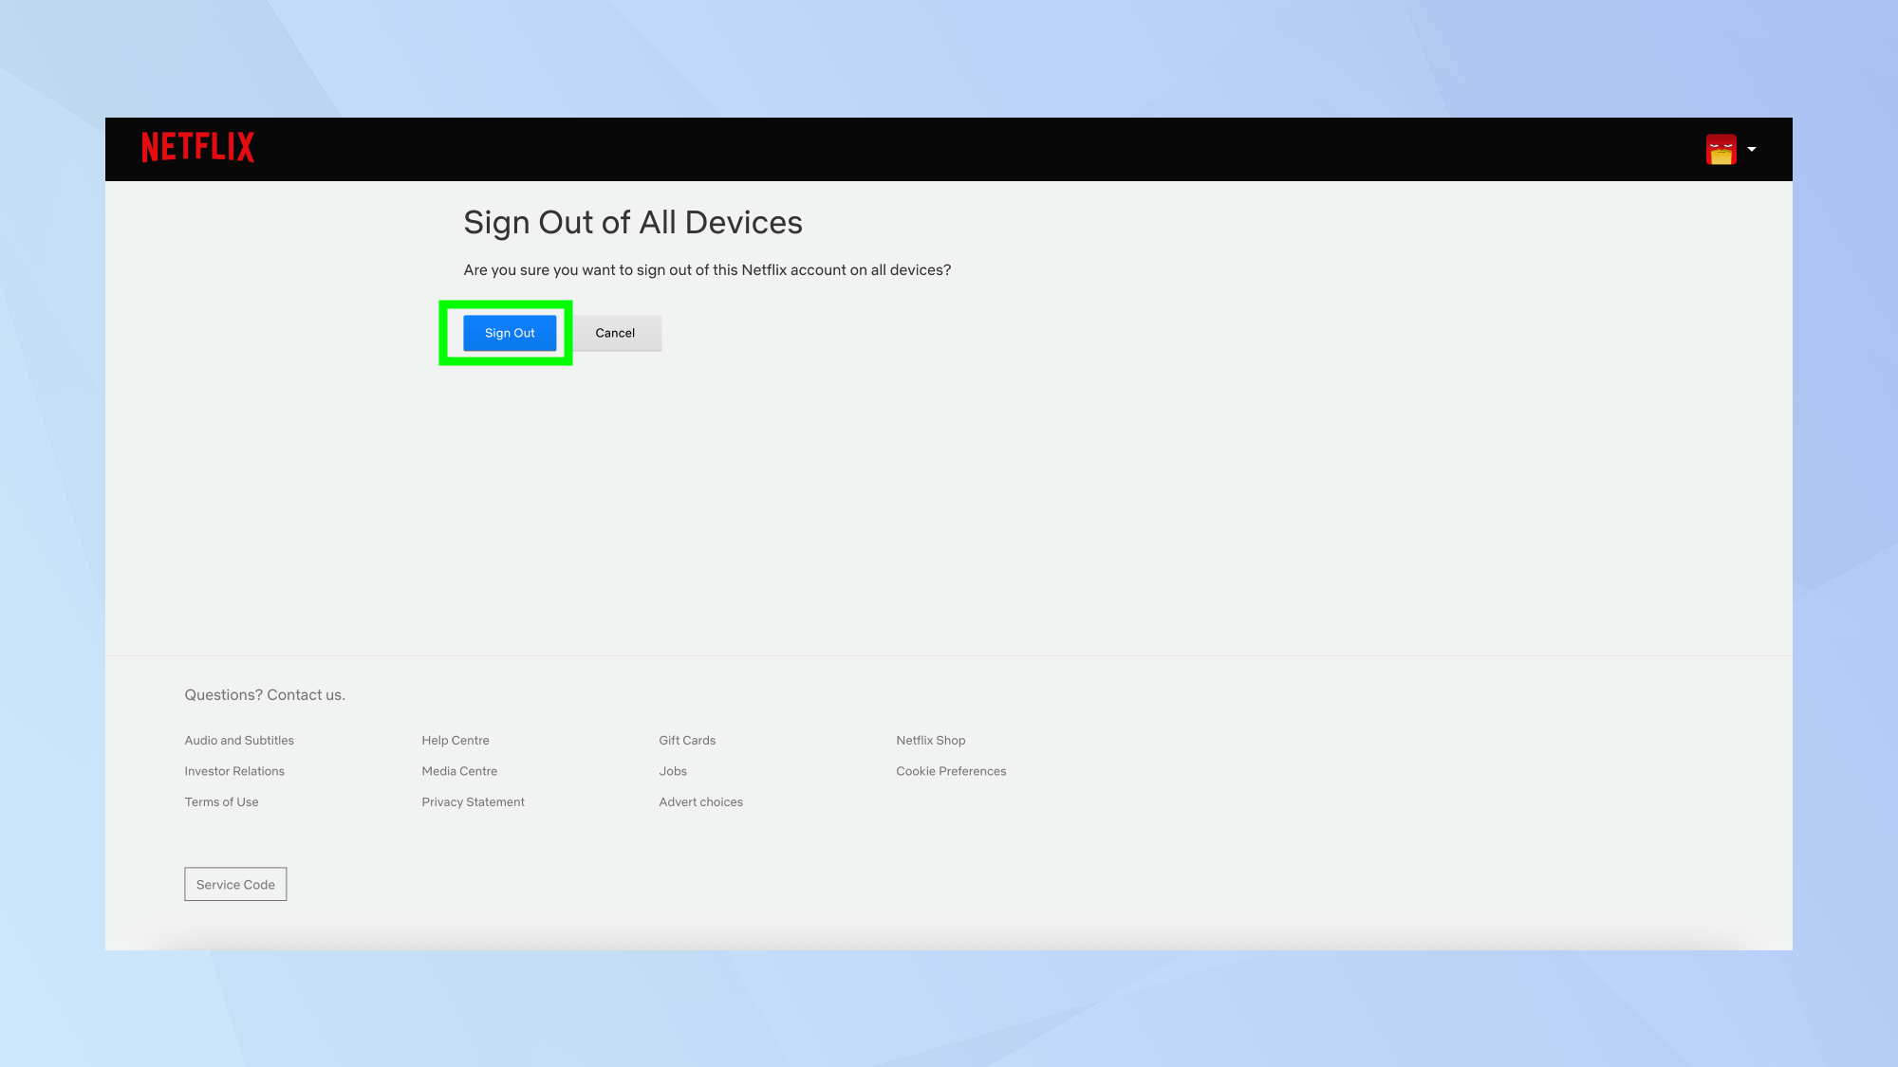
Task: Read the Privacy Statement
Action: (473, 802)
